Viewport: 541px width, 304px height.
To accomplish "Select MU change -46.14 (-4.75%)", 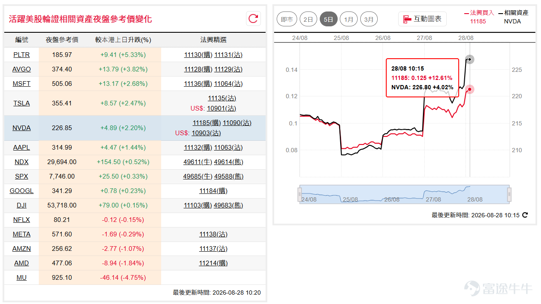I will click(x=123, y=278).
